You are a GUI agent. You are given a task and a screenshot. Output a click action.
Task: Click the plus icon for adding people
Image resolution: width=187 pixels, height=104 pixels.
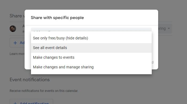click(15, 43)
